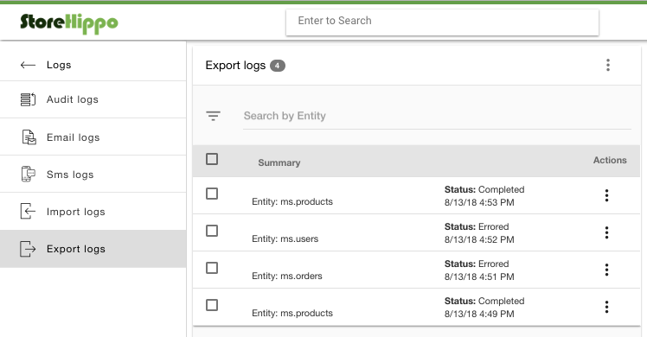
Task: Click the Audit logs sidebar icon
Action: coord(28,99)
